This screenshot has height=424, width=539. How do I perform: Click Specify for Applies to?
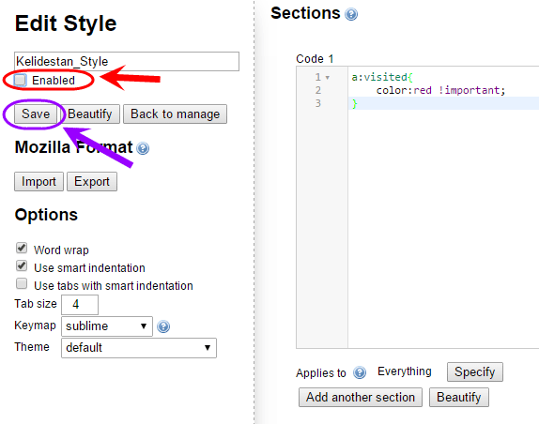click(x=475, y=371)
